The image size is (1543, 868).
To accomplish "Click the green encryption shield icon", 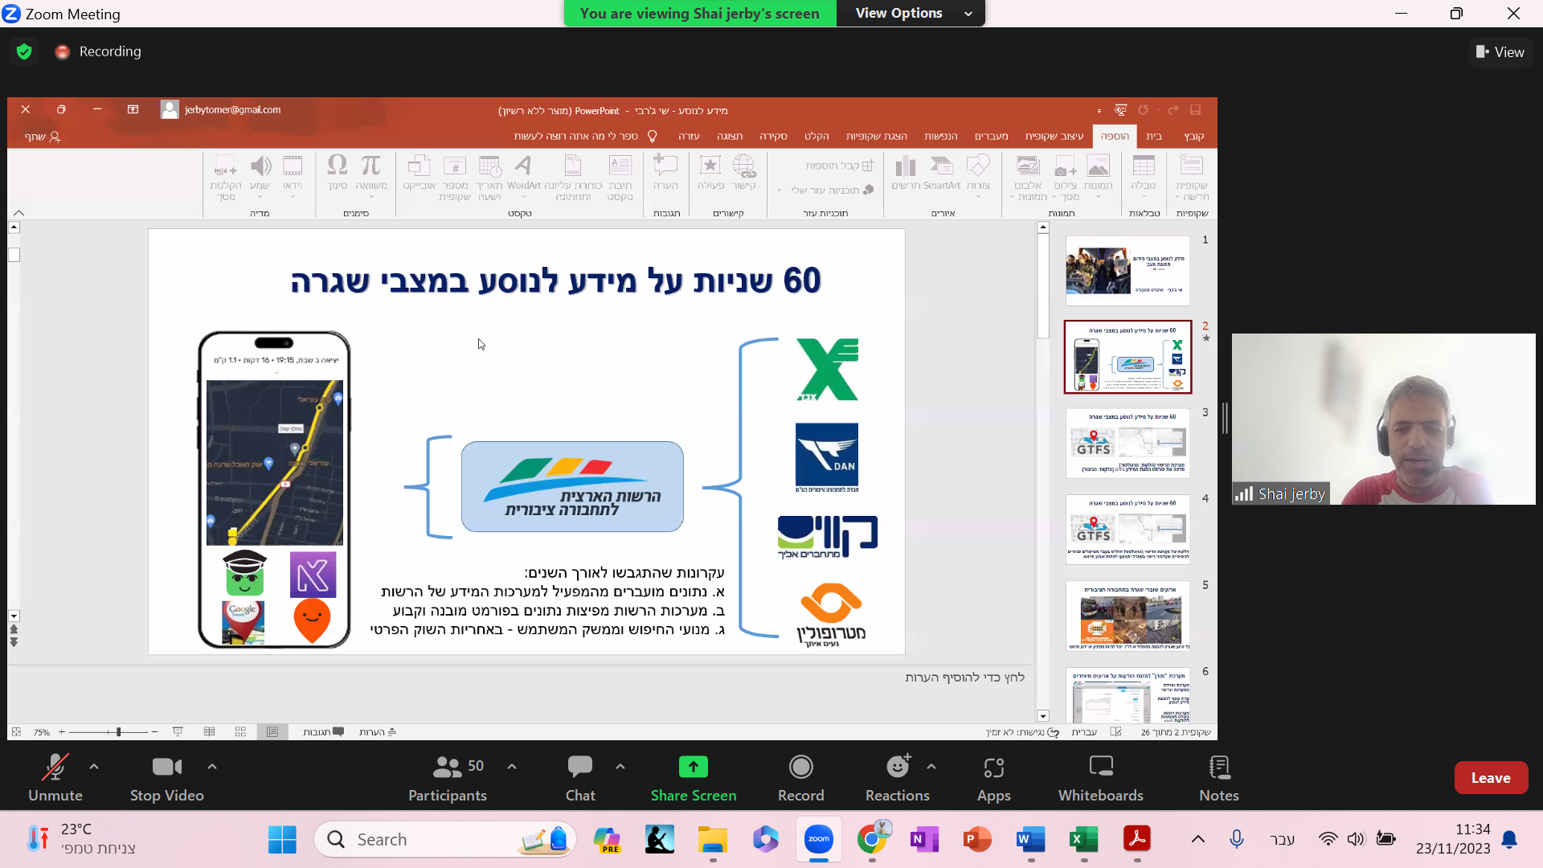I will (24, 51).
